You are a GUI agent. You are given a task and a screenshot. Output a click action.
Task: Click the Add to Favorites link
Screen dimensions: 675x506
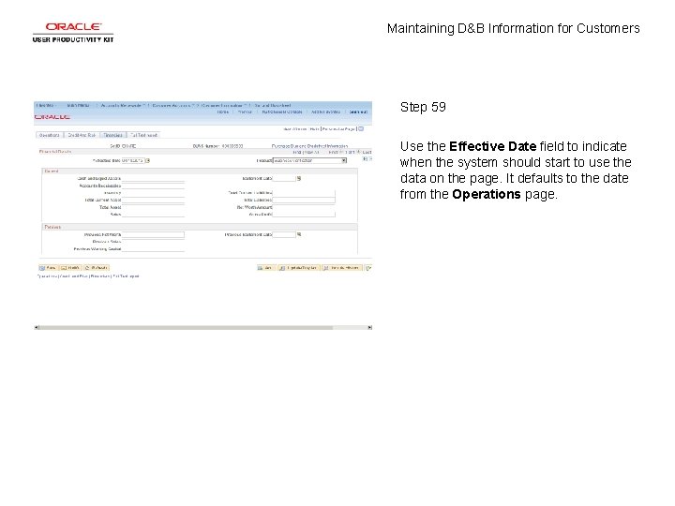(x=325, y=112)
